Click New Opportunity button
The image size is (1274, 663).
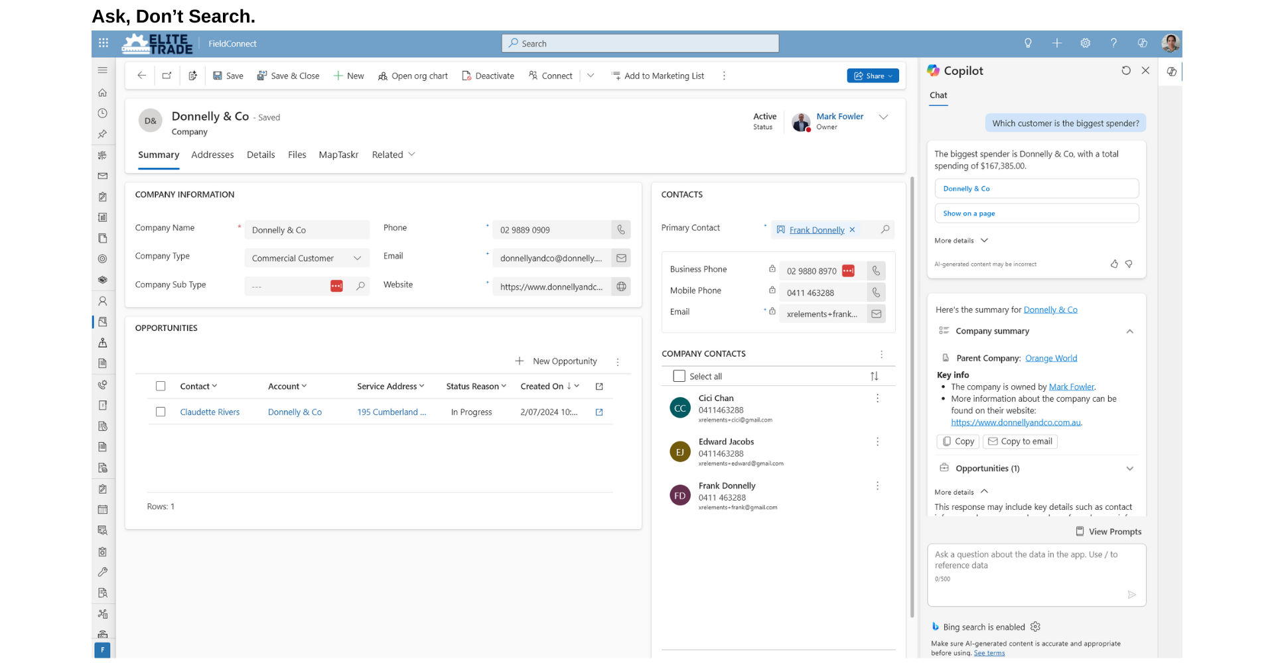point(556,361)
